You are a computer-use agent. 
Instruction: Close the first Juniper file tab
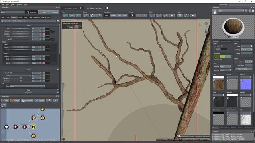point(81,8)
